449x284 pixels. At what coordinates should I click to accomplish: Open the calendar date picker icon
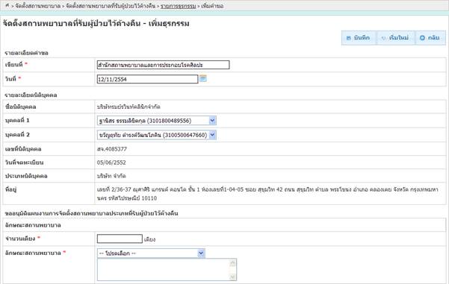click(203, 78)
